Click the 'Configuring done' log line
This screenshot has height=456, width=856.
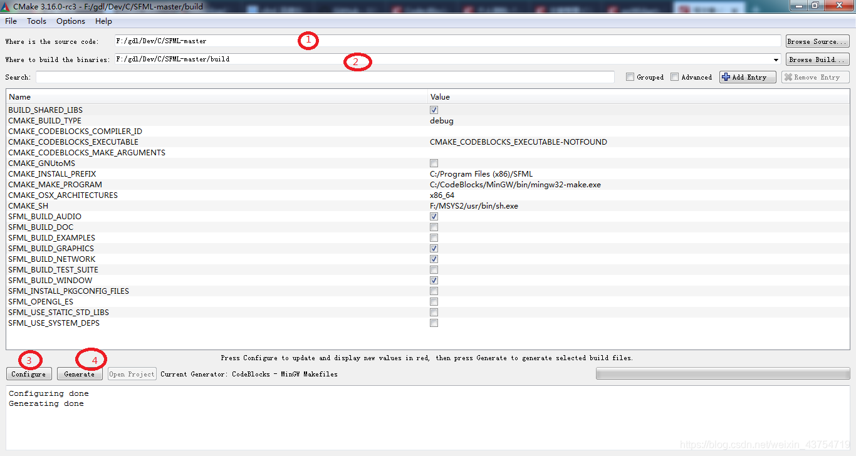pyautogui.click(x=49, y=394)
